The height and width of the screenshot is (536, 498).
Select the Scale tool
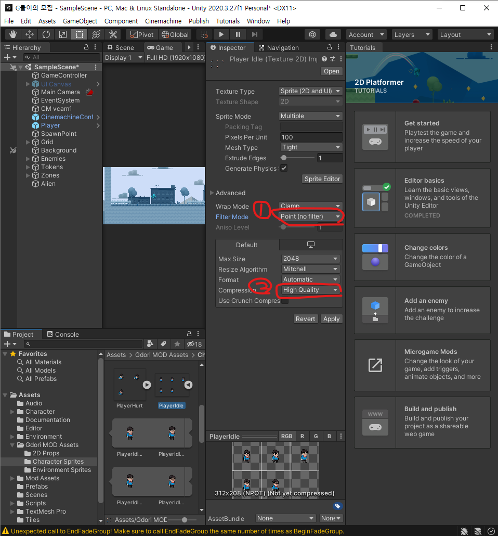(63, 34)
